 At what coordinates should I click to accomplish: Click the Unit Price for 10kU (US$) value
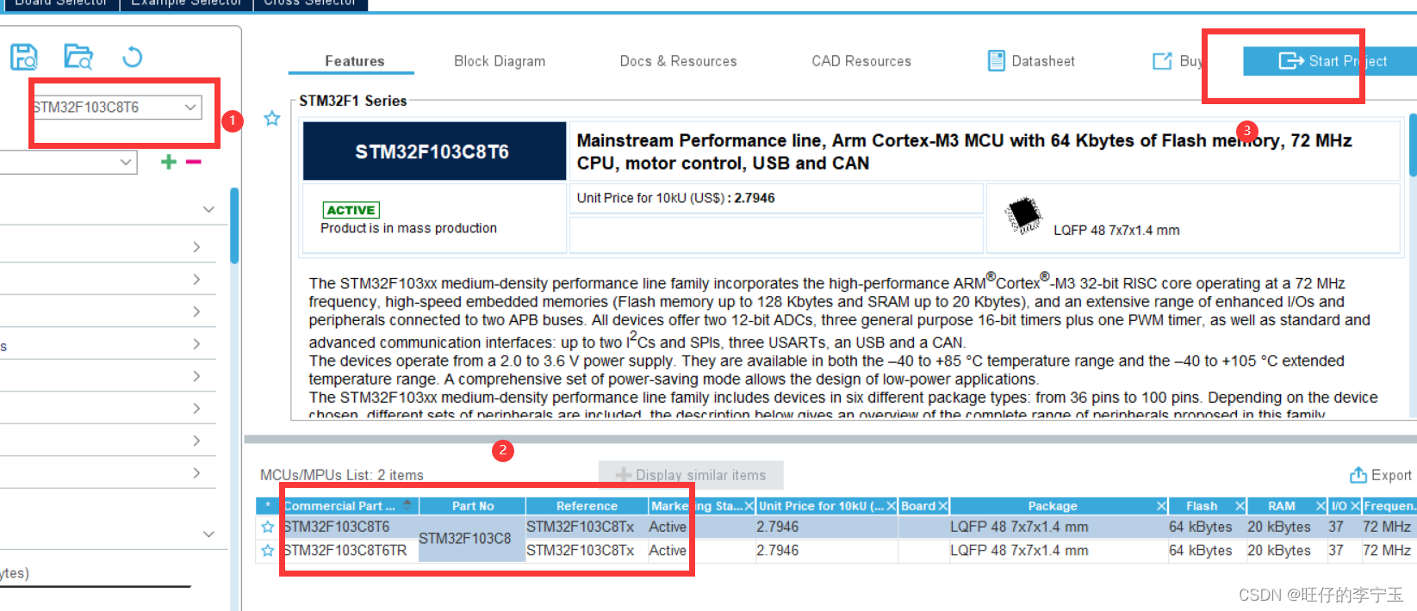point(754,198)
